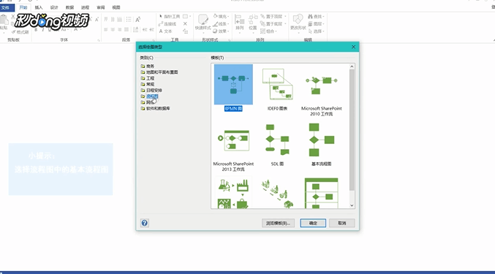The image size is (495, 274).
Task: Click the help question mark icon in dialog
Action: coord(145,223)
